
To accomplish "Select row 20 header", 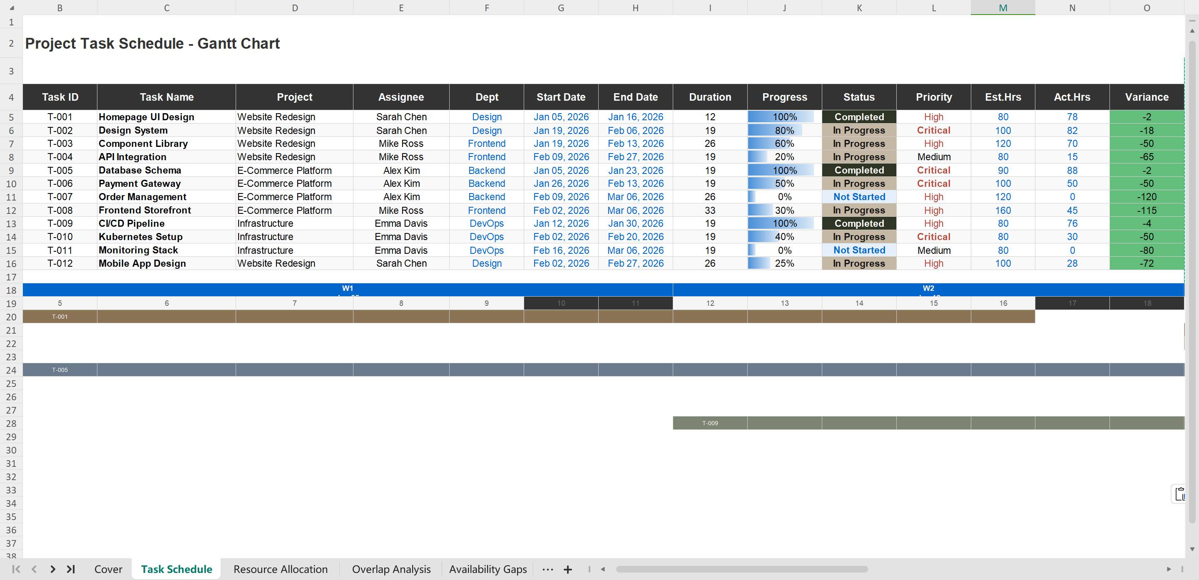I will [11, 317].
